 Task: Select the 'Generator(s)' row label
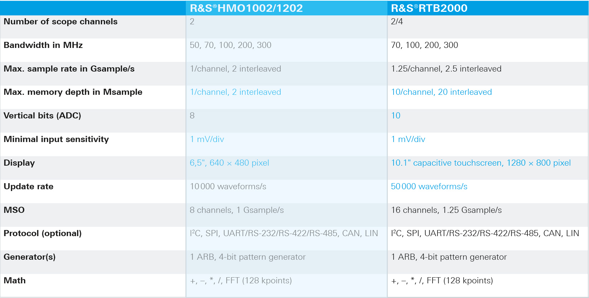coord(30,257)
